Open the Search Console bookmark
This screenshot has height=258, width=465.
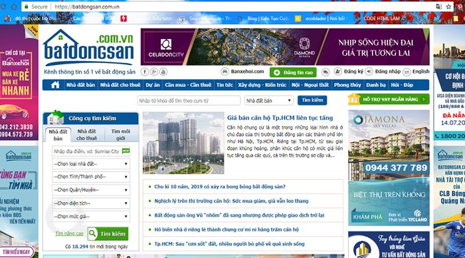pos(205,19)
